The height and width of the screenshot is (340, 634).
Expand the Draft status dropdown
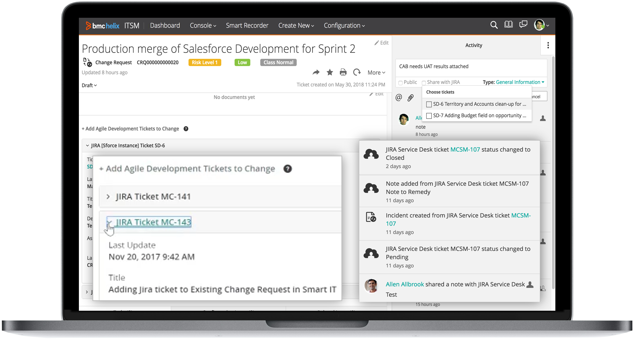[x=89, y=85]
